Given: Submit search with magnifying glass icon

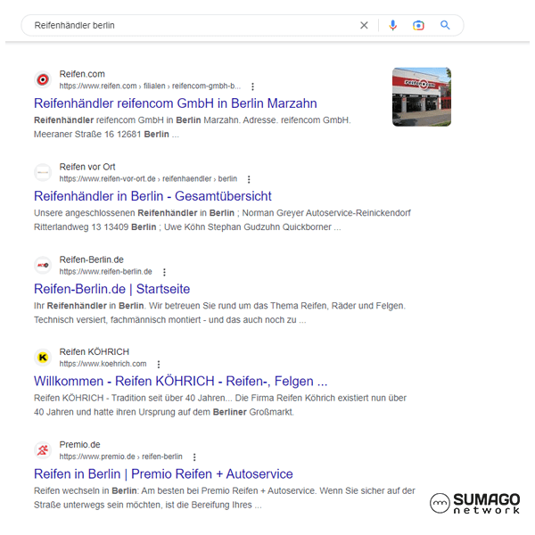Looking at the screenshot, I should click(445, 25).
